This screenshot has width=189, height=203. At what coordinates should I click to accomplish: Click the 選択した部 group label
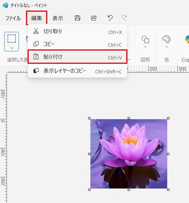pyautogui.click(x=17, y=60)
